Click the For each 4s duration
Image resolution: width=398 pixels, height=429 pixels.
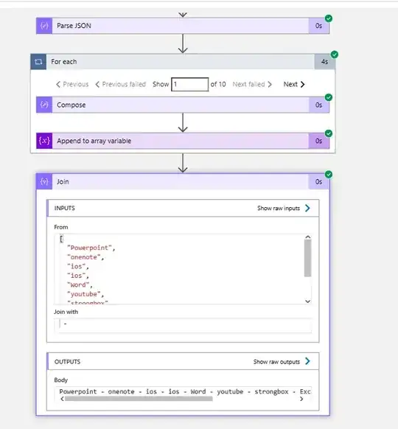pyautogui.click(x=325, y=62)
